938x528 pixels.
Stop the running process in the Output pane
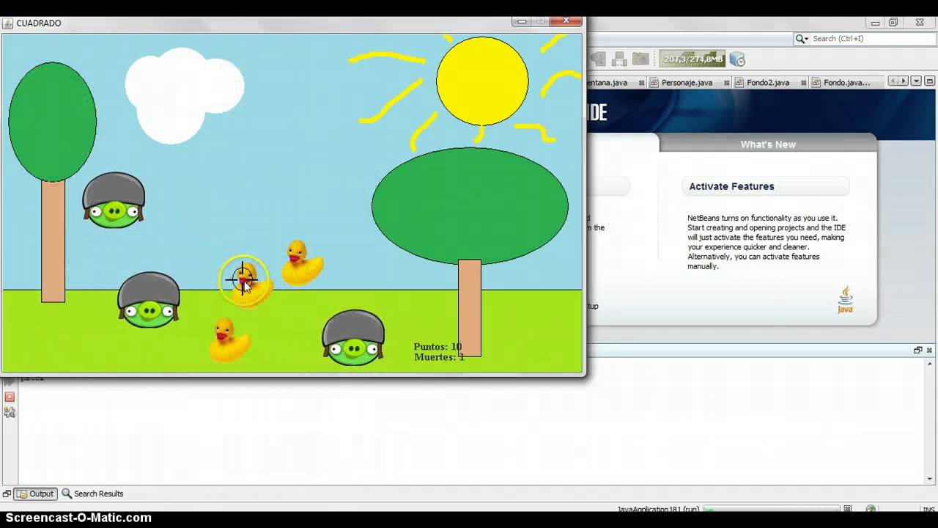pos(10,397)
